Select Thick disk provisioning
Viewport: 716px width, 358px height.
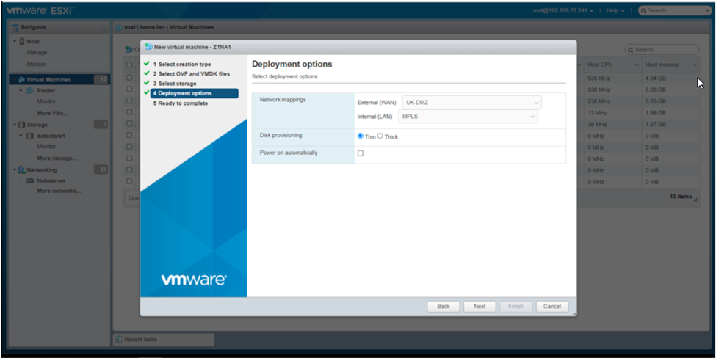pyautogui.click(x=380, y=136)
